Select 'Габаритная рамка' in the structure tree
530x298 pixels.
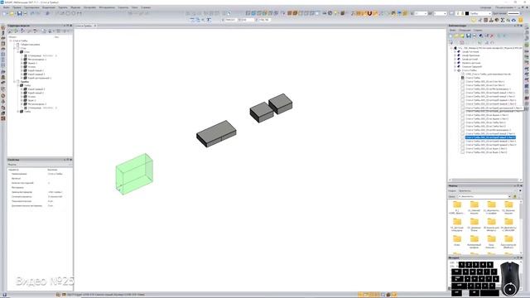pyautogui.click(x=30, y=44)
